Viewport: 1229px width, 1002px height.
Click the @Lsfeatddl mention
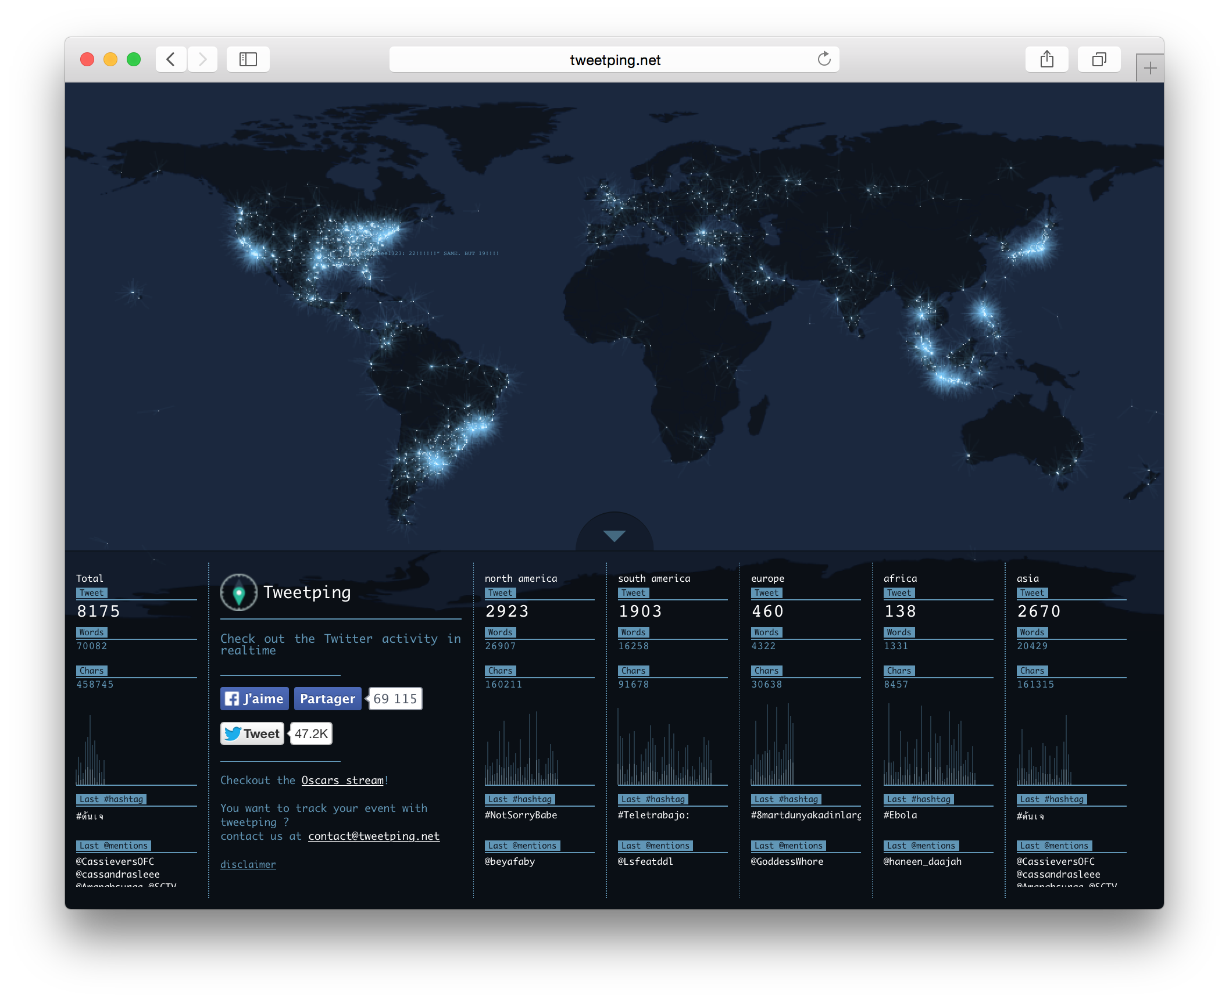[x=645, y=861]
